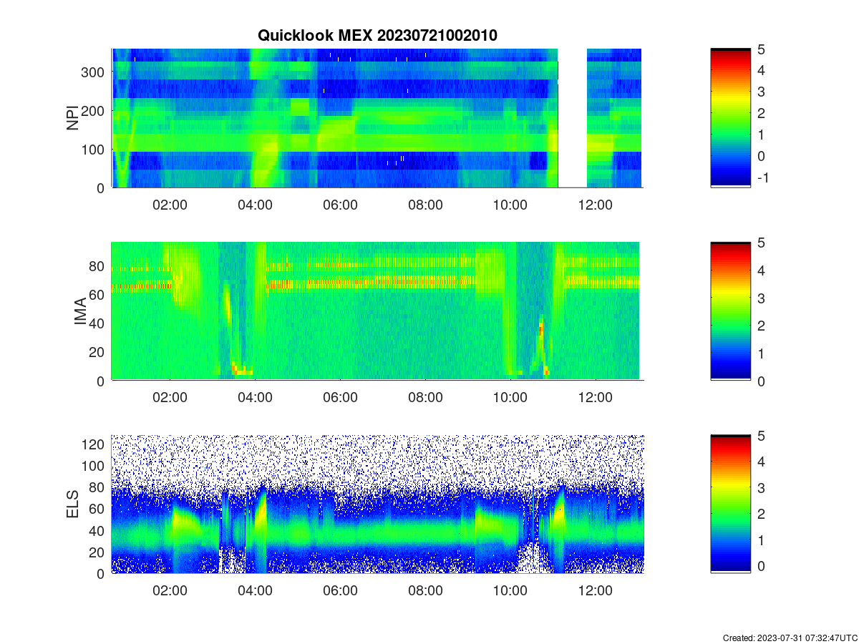Click the NPI plot's "06:00" time tick
Screen dimensions: 859x644
click(x=340, y=205)
